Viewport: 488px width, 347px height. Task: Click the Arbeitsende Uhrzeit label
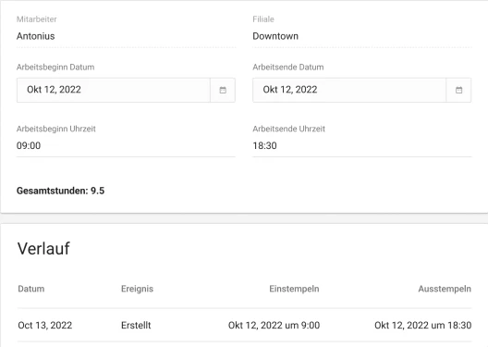point(288,129)
